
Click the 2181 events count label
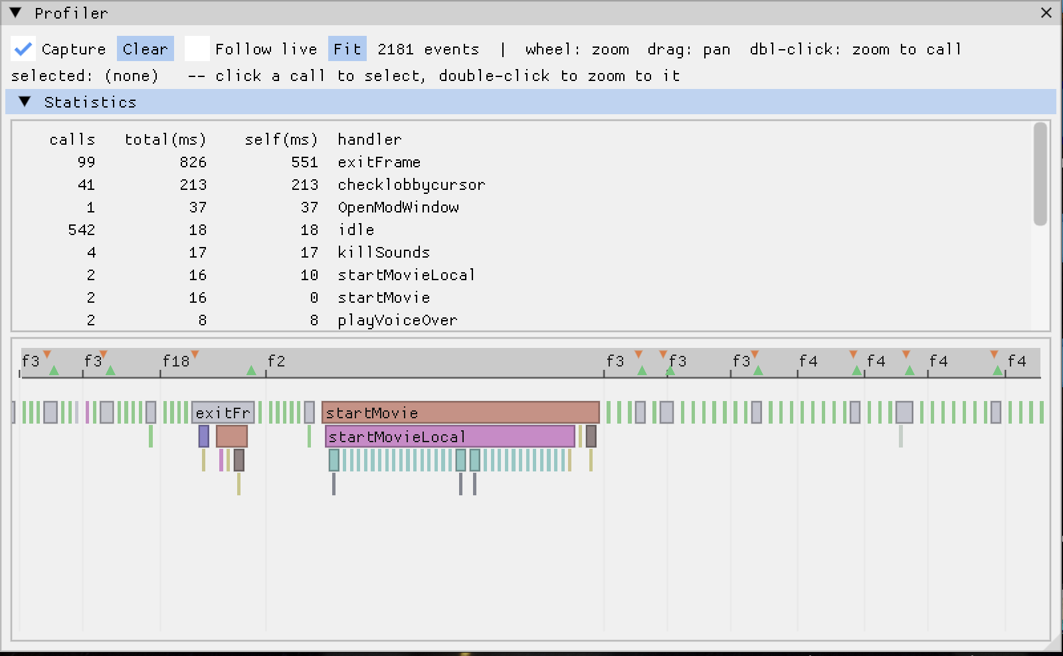(429, 49)
